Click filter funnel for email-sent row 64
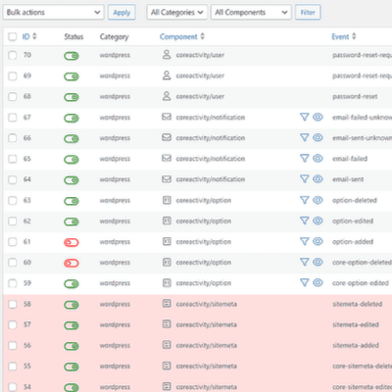Viewport: 392px width, 392px height. coord(305,179)
